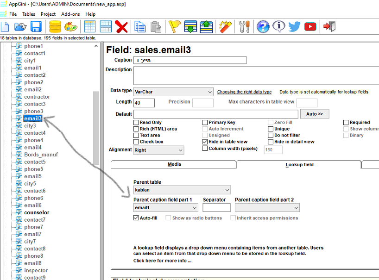Click the field icon beside Bords_manuf
The image size is (379, 280).
click(19, 155)
